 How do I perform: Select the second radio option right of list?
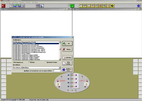[x=46, y=62]
